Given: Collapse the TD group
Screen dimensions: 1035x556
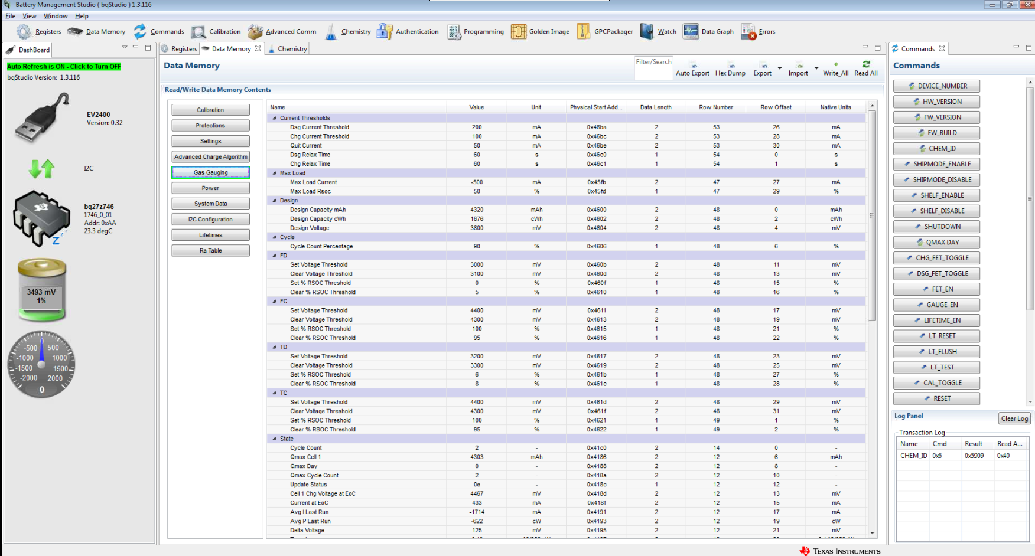Looking at the screenshot, I should click(x=274, y=347).
